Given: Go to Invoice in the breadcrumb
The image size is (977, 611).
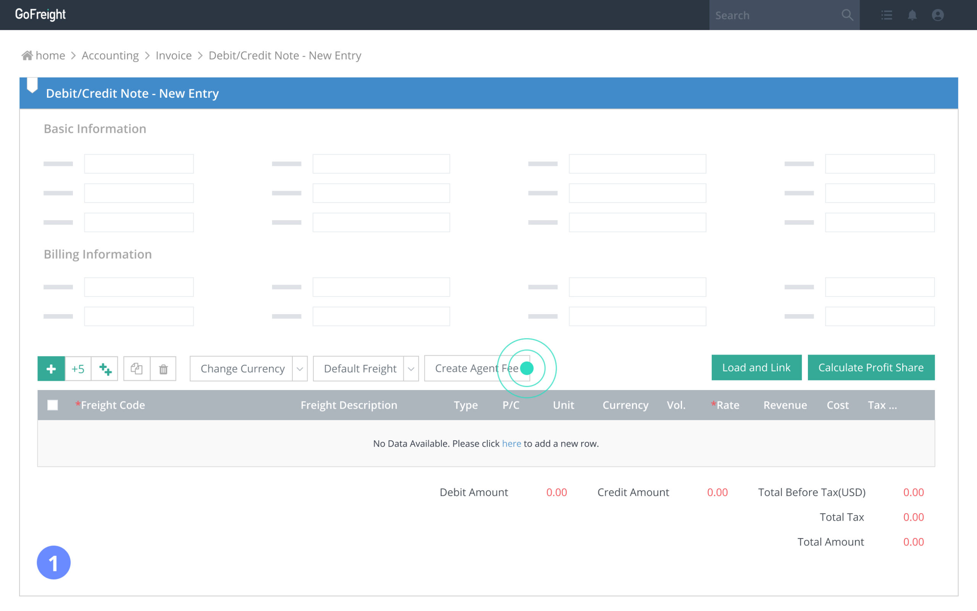Looking at the screenshot, I should tap(173, 55).
